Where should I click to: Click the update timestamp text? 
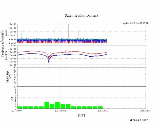tap(135, 23)
